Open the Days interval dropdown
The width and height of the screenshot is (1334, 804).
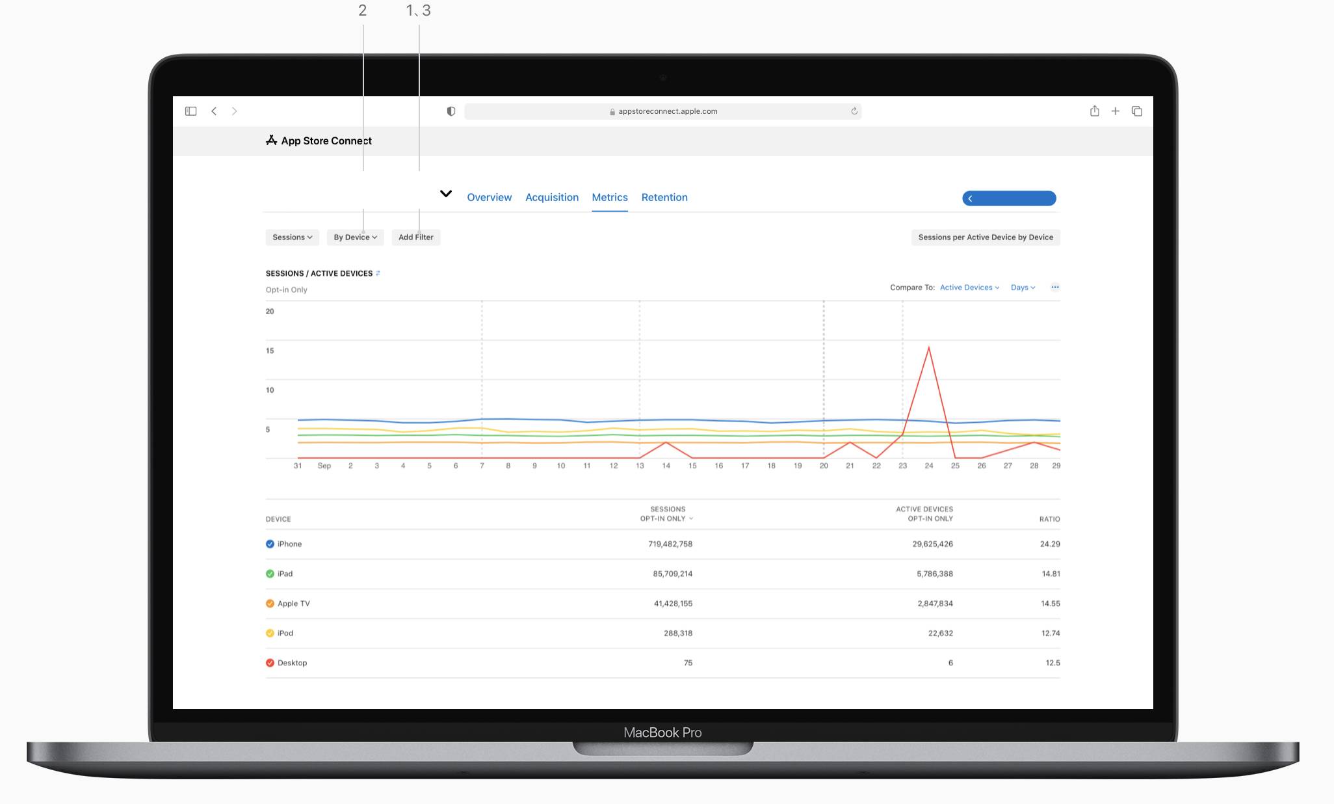[1023, 288]
